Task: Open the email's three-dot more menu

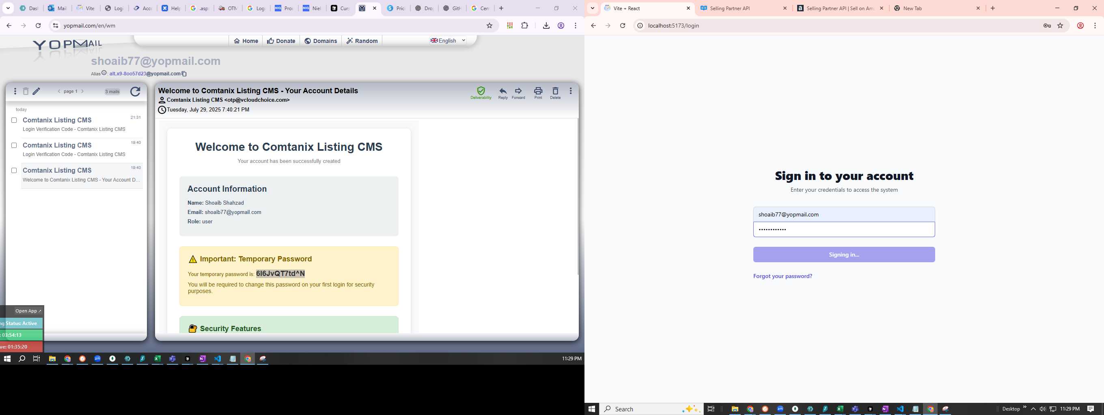Action: click(570, 91)
